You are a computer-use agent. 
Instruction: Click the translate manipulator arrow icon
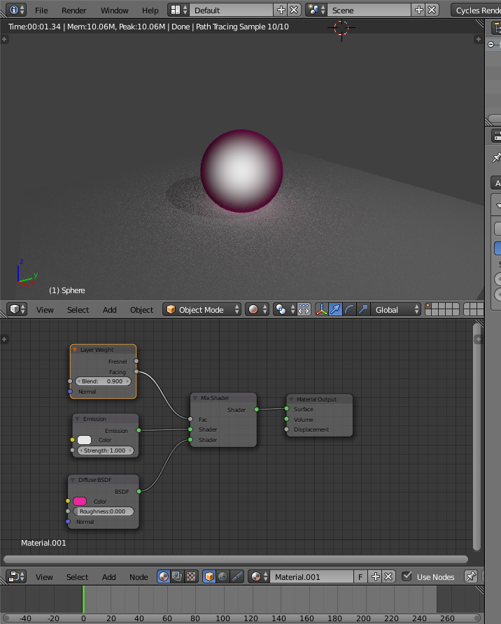pos(335,310)
